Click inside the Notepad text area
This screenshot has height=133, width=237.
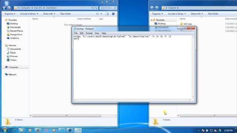pos(133,67)
